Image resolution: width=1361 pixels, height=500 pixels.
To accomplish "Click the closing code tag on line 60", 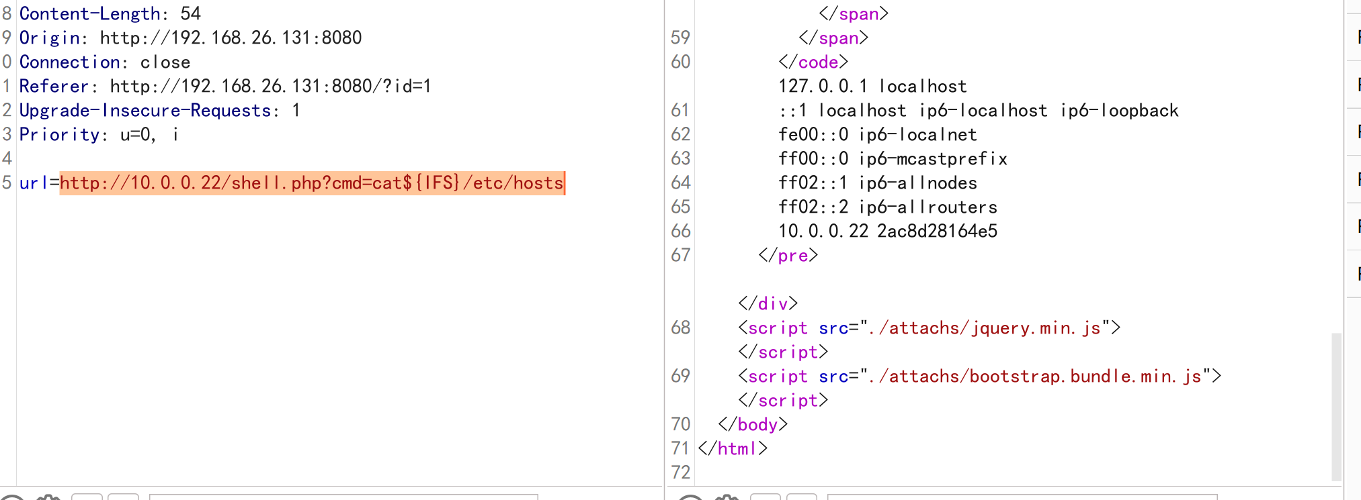I will point(813,62).
